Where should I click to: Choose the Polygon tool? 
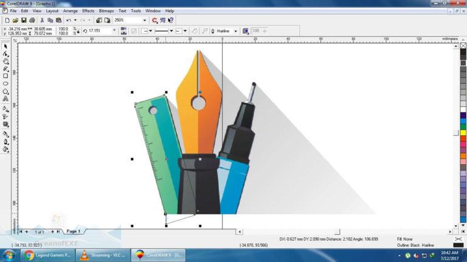pyautogui.click(x=5, y=91)
